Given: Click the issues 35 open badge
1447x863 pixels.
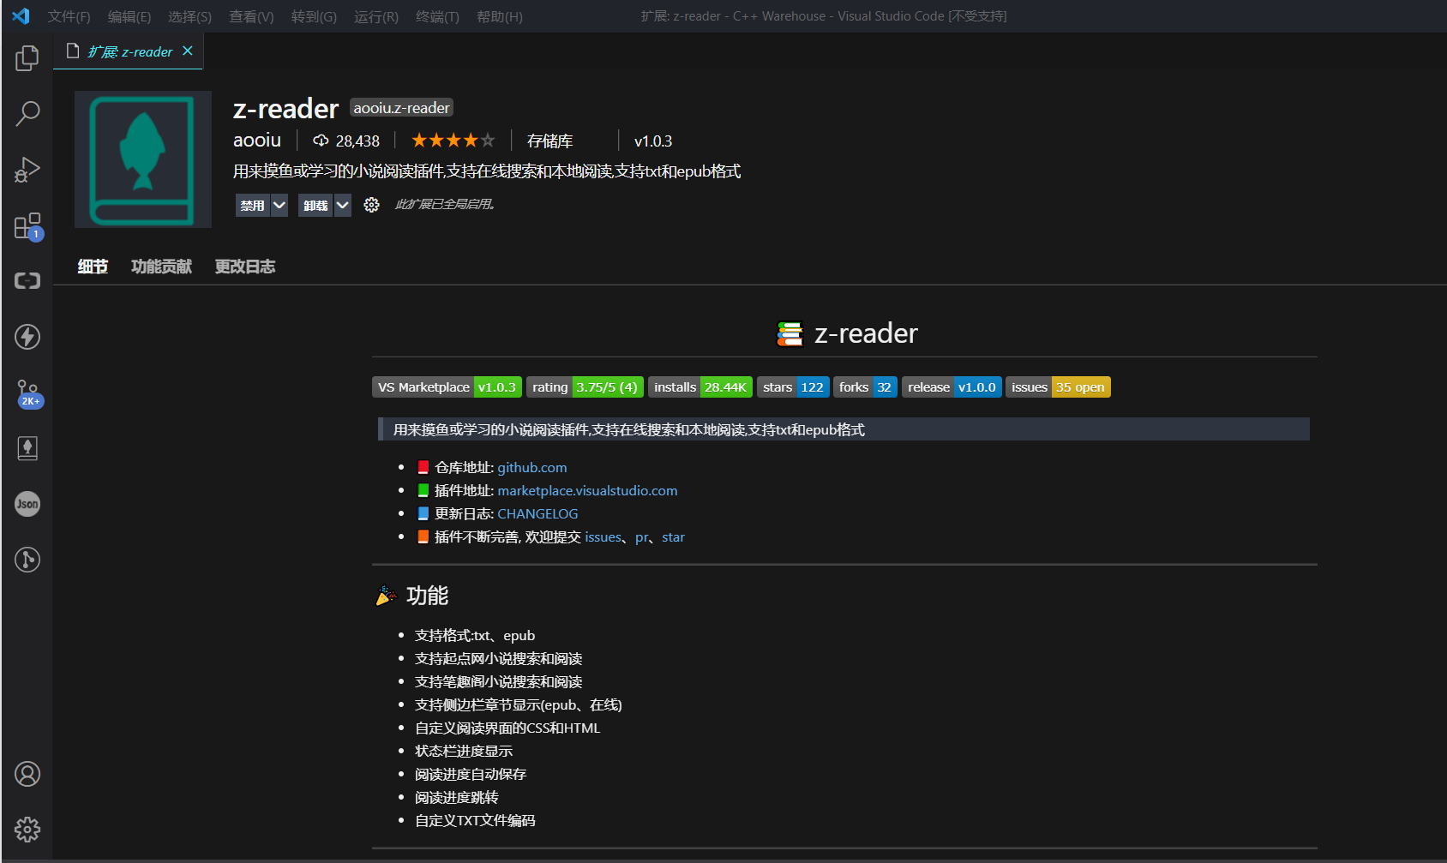Looking at the screenshot, I should click(x=1058, y=387).
